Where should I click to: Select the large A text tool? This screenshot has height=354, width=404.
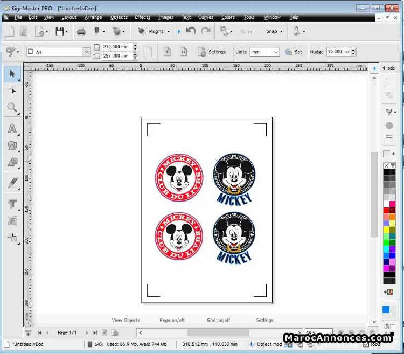(12, 128)
